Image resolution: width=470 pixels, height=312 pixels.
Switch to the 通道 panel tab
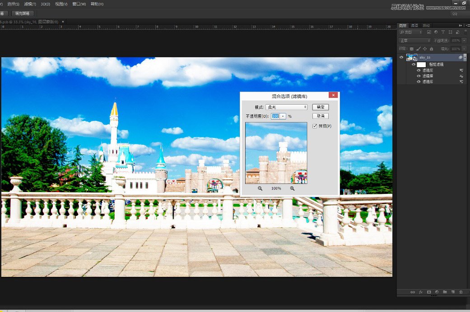click(x=414, y=25)
